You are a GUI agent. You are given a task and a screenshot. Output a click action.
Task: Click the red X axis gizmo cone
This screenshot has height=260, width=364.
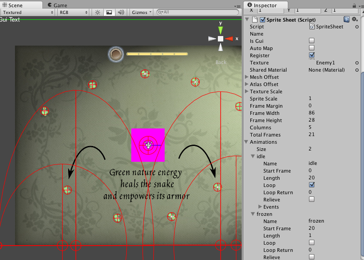click(229, 39)
